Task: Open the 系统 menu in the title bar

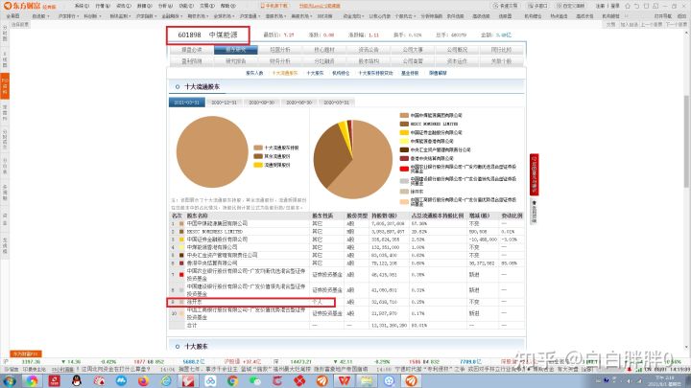Action: click(82, 6)
